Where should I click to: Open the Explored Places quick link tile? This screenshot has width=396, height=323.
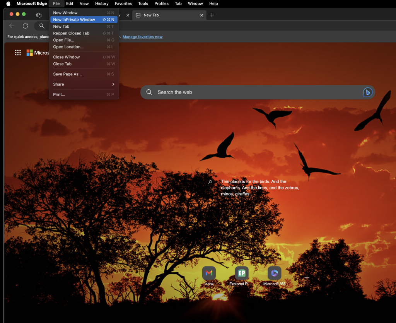pyautogui.click(x=242, y=273)
